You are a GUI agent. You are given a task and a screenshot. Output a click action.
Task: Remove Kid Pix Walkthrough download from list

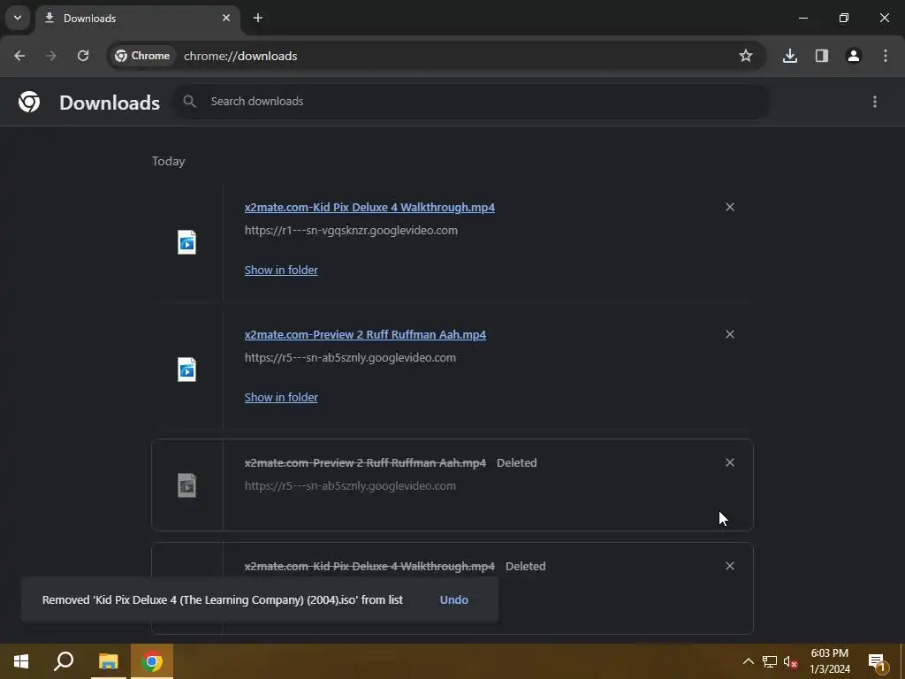tap(730, 207)
